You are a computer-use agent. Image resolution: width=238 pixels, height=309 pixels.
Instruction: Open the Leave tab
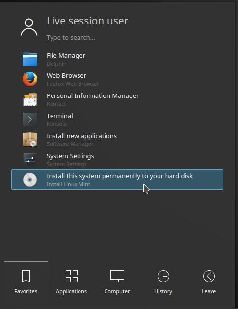click(209, 282)
